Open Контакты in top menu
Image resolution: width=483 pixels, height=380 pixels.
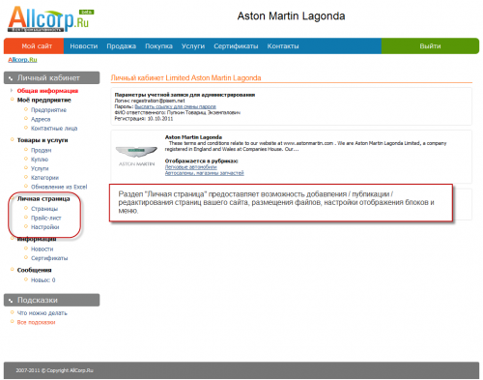(x=283, y=46)
